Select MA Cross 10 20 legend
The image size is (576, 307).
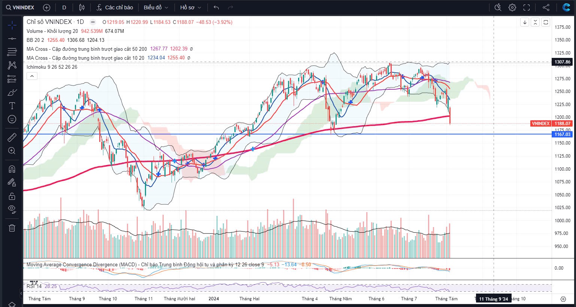pos(85,58)
